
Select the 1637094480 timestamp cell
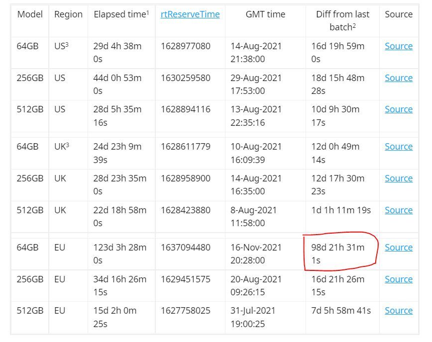click(x=190, y=254)
